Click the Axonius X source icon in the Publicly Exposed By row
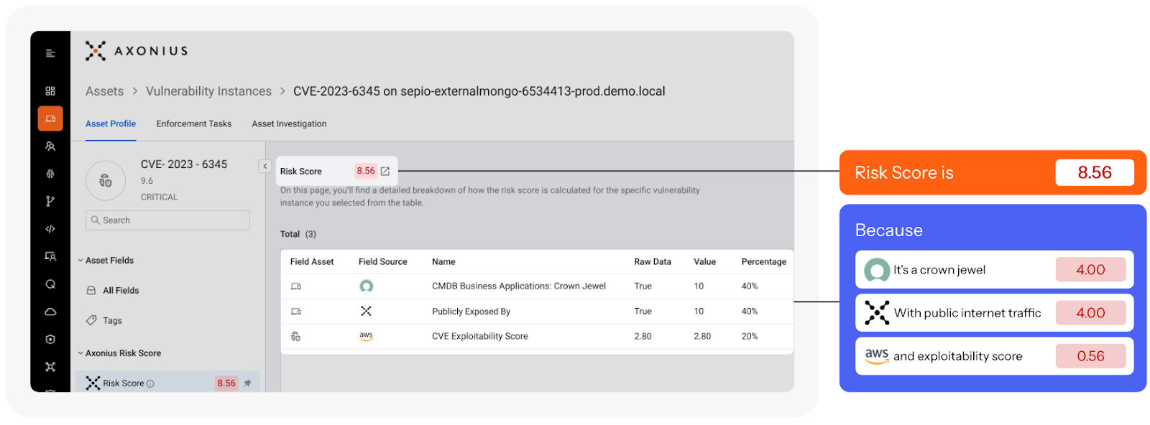This screenshot has height=425, width=1150. [366, 311]
